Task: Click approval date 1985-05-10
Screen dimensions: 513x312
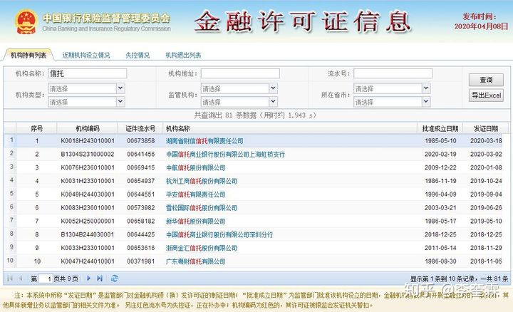Action: [x=440, y=141]
